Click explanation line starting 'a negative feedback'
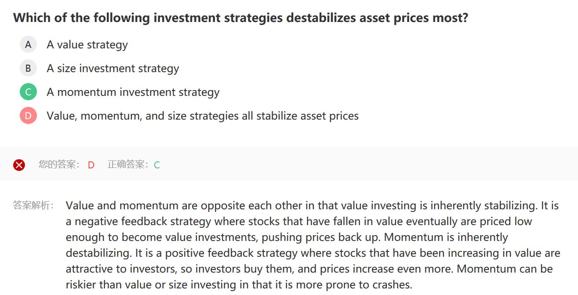The width and height of the screenshot is (578, 295). (299, 221)
